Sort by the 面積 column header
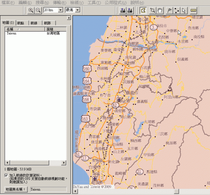Image resolution: width=210 pixels, height=195 pixels. [x=55, y=29]
